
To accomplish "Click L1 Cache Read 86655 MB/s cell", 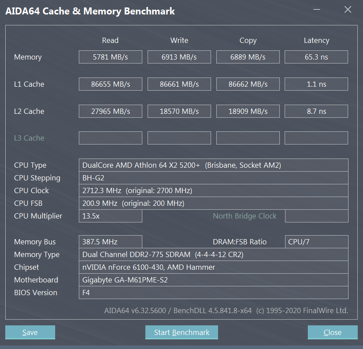I will pos(110,84).
